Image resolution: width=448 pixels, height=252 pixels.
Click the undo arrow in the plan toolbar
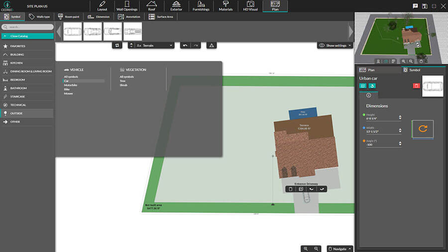point(185,45)
